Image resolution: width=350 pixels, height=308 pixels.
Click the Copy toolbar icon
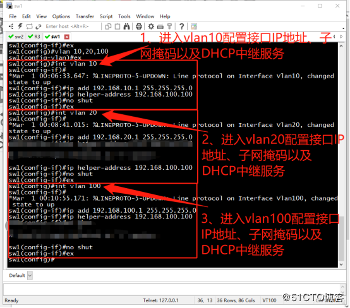108,27
